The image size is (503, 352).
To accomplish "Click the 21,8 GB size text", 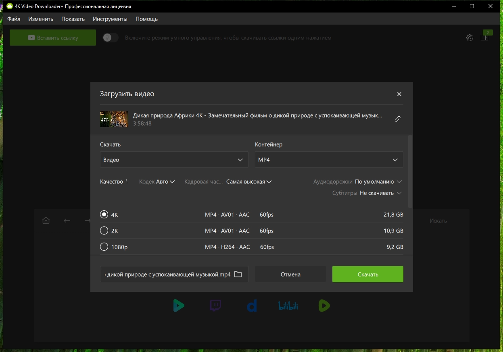I will tap(393, 215).
